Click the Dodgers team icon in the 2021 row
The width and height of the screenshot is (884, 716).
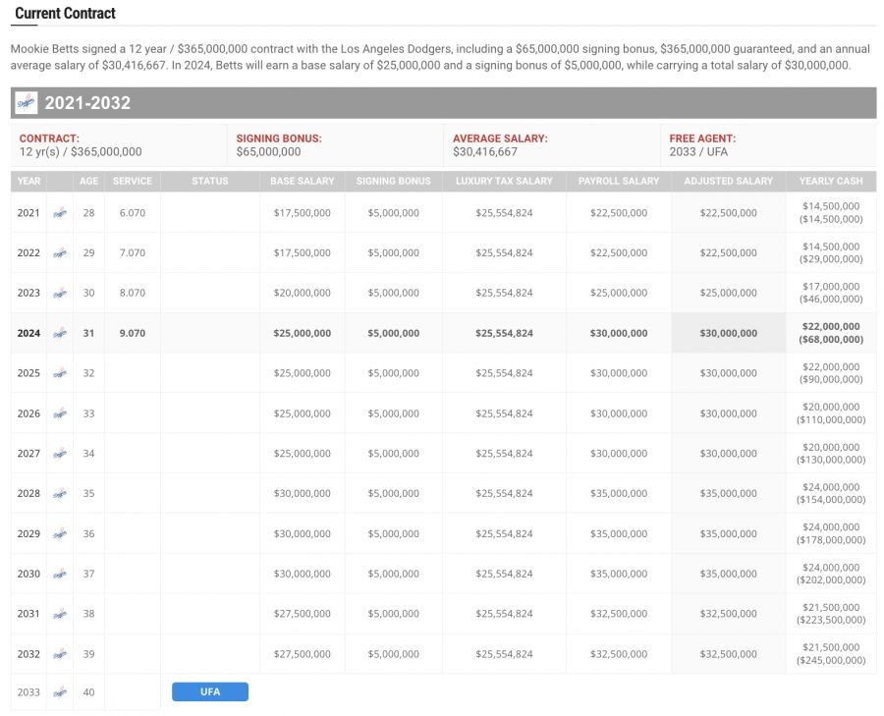[x=60, y=213]
